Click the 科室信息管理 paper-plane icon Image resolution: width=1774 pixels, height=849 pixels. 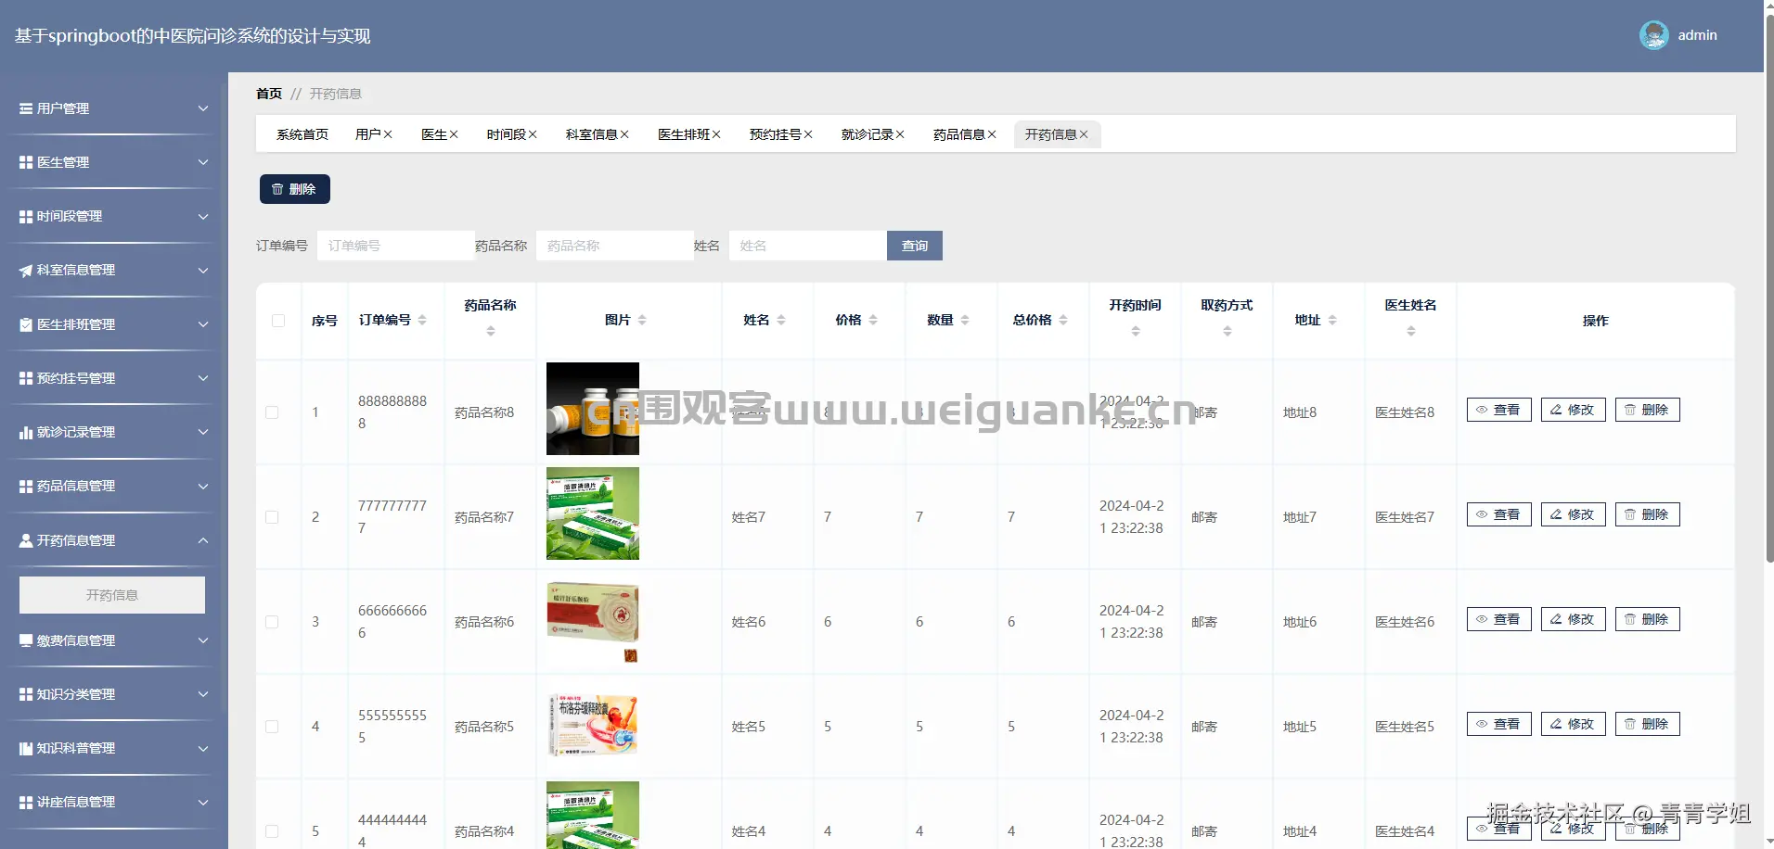coord(24,270)
